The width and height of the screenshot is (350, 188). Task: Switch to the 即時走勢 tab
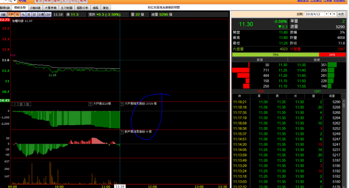click(x=20, y=8)
